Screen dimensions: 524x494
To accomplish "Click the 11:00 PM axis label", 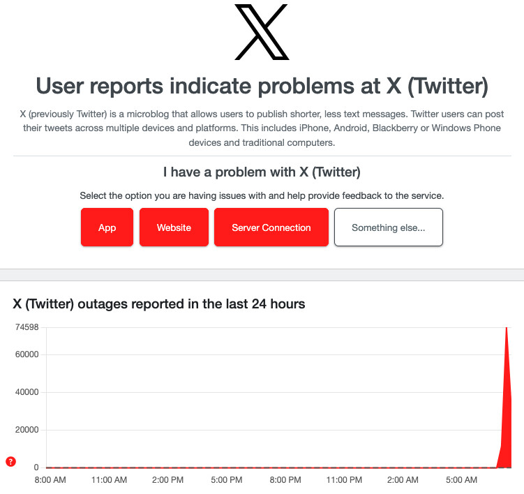I will click(x=344, y=480).
